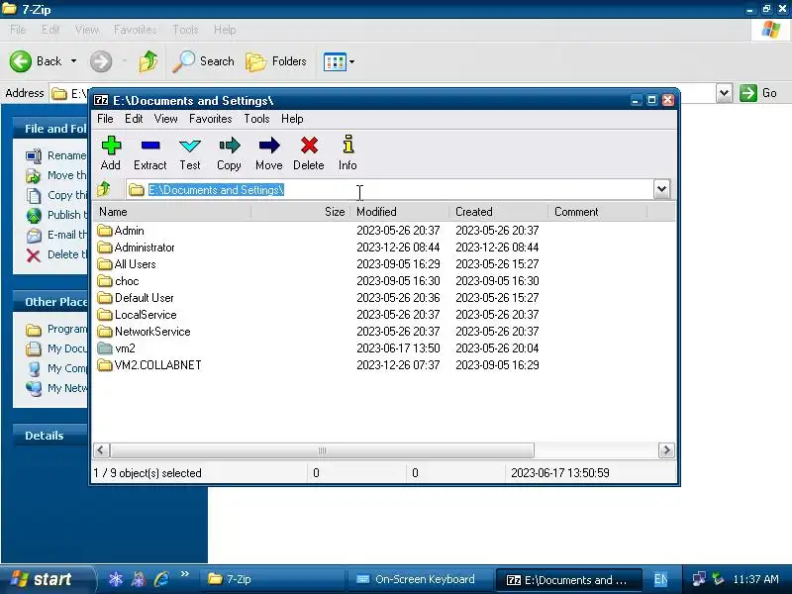Image resolution: width=792 pixels, height=594 pixels.
Task: Select the VM2.COLLABNET folder icon
Action: (105, 364)
